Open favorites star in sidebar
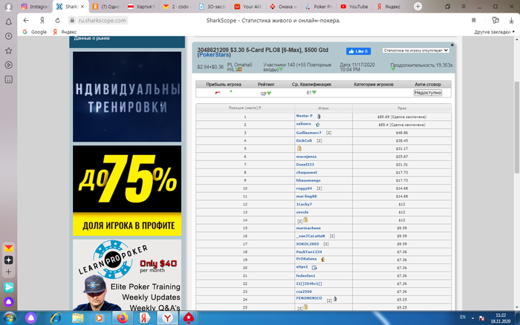This screenshot has width=520, height=325. 9,50
